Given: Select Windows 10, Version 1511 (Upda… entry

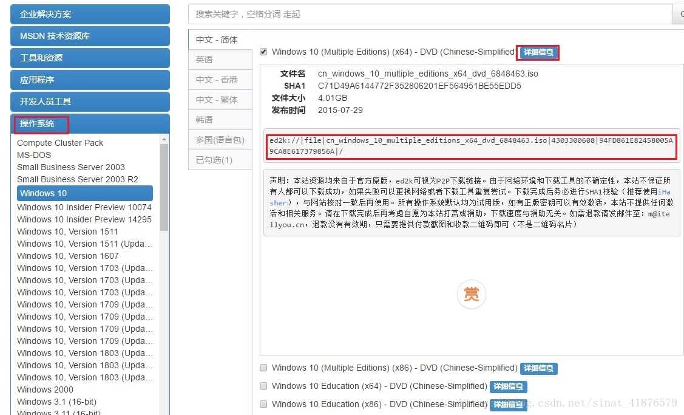Looking at the screenshot, I should [x=84, y=244].
